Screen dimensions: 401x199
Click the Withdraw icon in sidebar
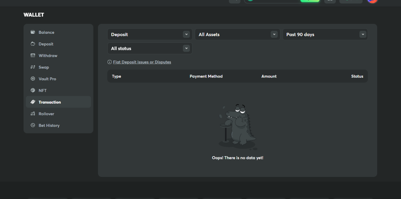point(33,56)
